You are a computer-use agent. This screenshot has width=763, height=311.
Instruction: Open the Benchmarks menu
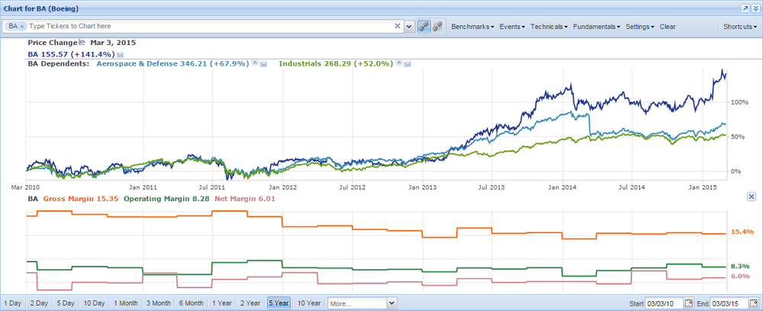pos(472,27)
